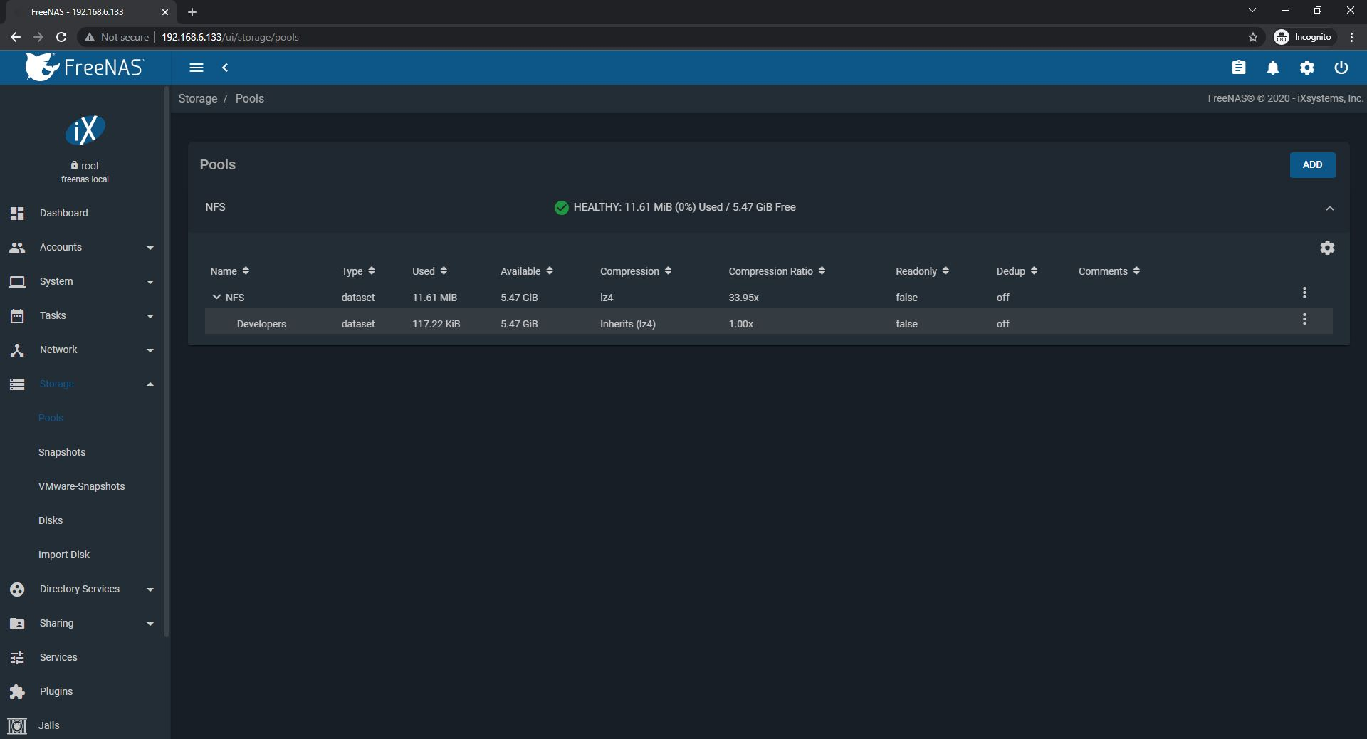
Task: Open Snapshots under Storage
Action: [62, 452]
